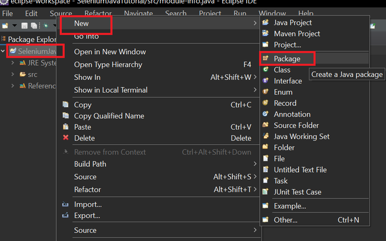Click the File icon in New submenu
The height and width of the screenshot is (241, 386).
(x=266, y=158)
